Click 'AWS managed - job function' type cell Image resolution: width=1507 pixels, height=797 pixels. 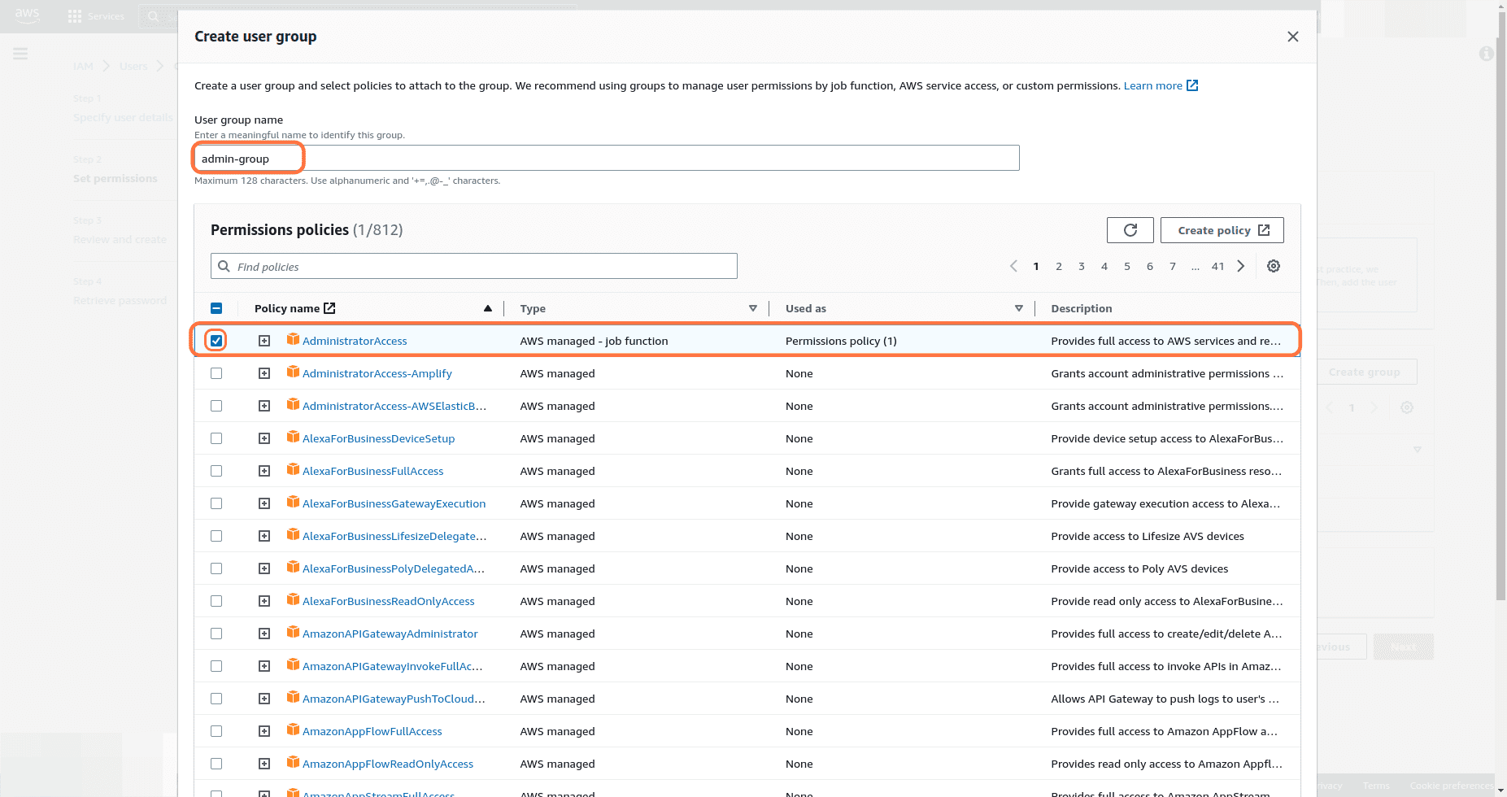click(x=594, y=341)
